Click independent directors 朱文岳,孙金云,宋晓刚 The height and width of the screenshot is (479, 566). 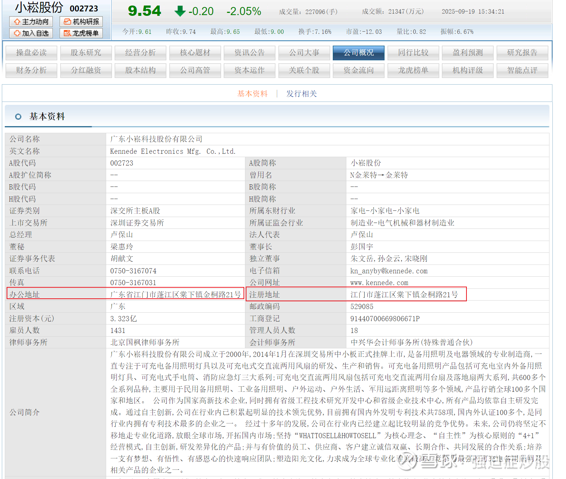(389, 259)
